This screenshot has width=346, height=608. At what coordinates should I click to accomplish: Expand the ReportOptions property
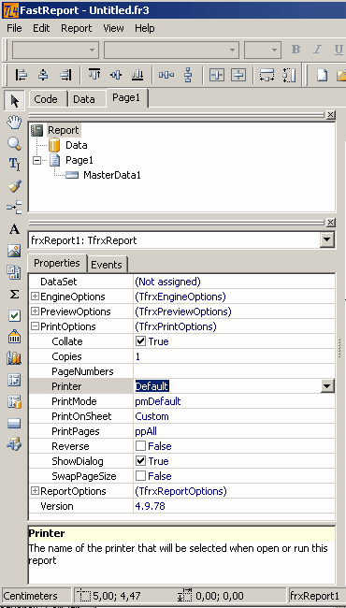(x=35, y=491)
